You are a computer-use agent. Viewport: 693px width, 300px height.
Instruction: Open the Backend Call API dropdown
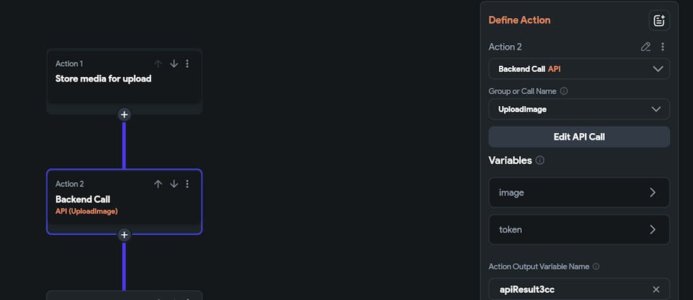(579, 69)
